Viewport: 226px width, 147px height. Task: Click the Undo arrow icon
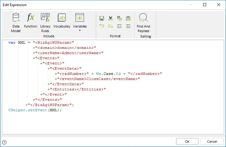102,26
